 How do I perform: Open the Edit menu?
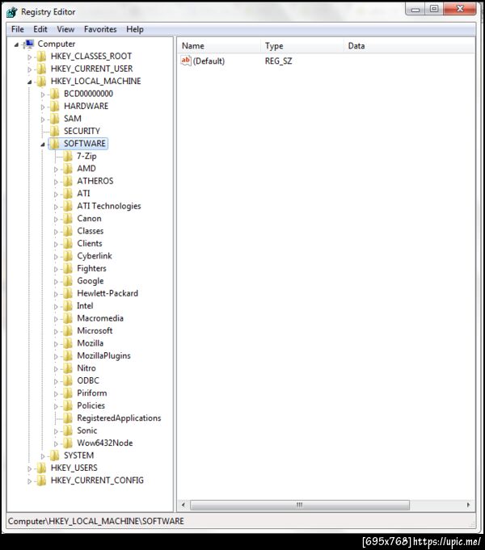40,29
